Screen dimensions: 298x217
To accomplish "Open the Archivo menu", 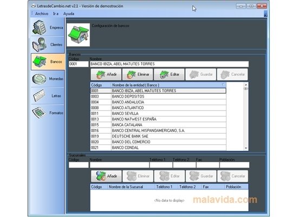I will coord(42,14).
